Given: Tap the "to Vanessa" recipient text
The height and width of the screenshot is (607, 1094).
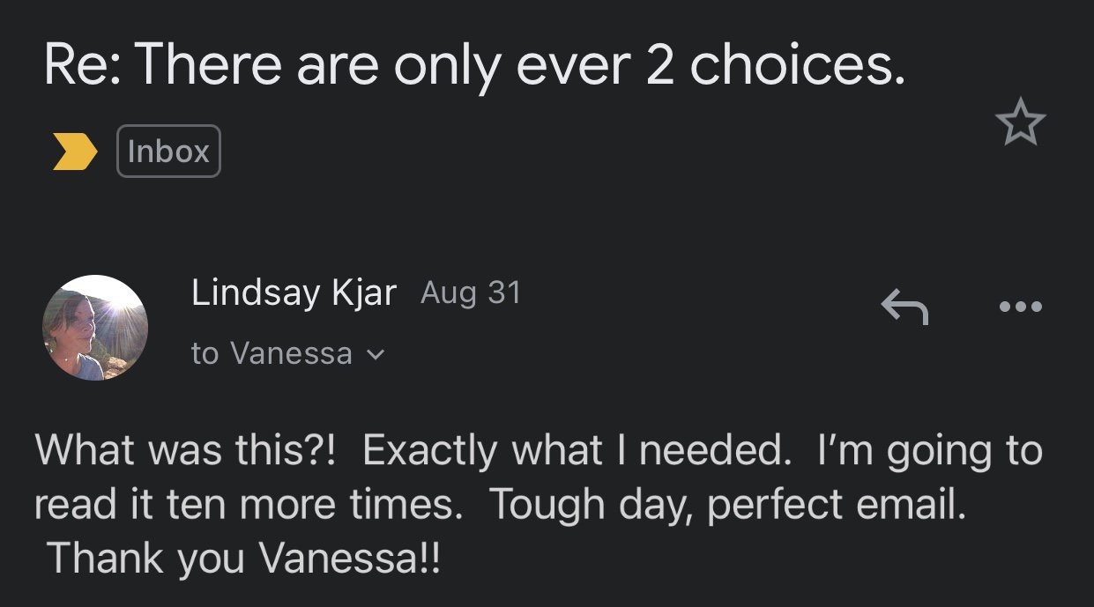Looking at the screenshot, I should coord(272,354).
